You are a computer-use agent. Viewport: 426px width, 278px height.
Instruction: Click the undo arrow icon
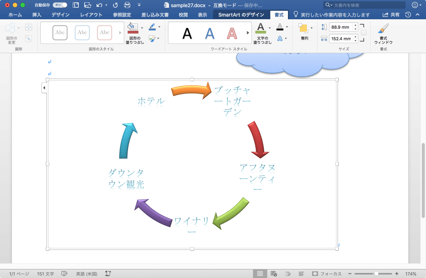coord(100,5)
